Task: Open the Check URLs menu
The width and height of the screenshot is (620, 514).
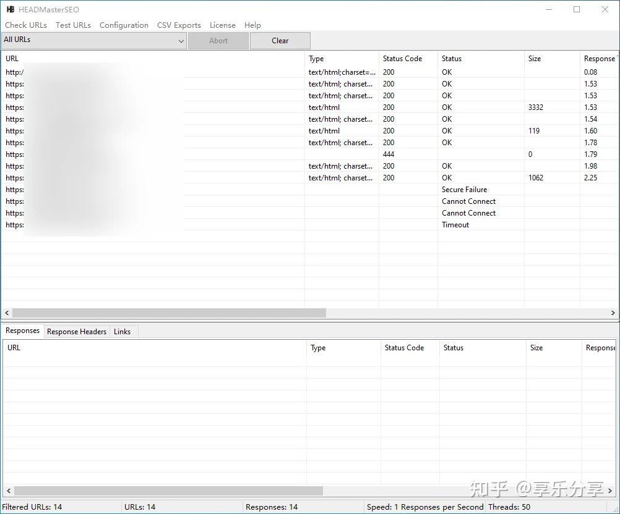Action: tap(25, 25)
